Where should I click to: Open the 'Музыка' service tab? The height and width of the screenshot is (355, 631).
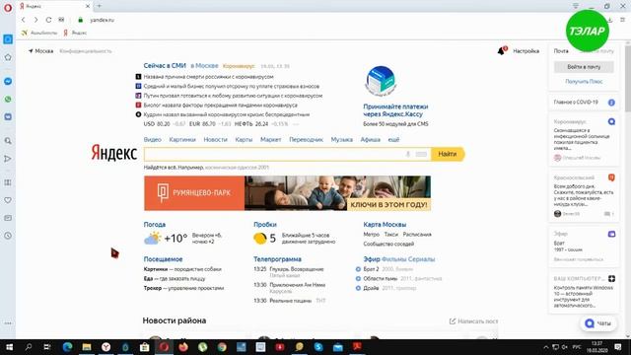coord(342,140)
